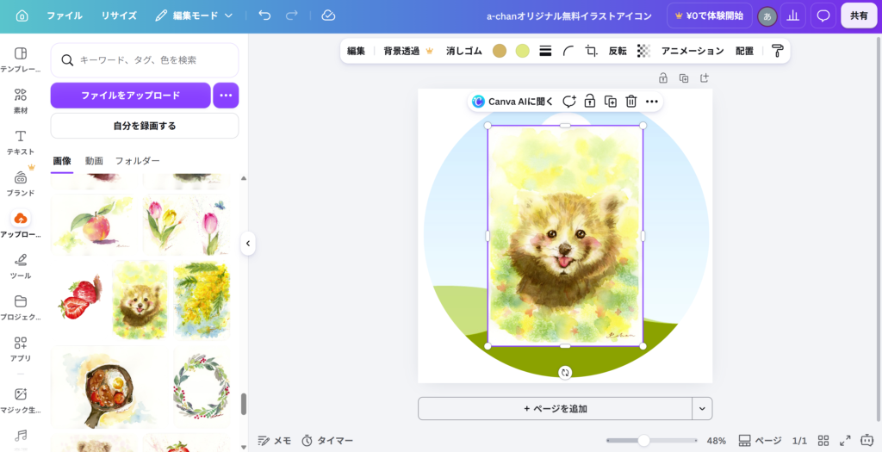Click 自分を録画する button
Screen dimensions: 882x452
tap(145, 126)
